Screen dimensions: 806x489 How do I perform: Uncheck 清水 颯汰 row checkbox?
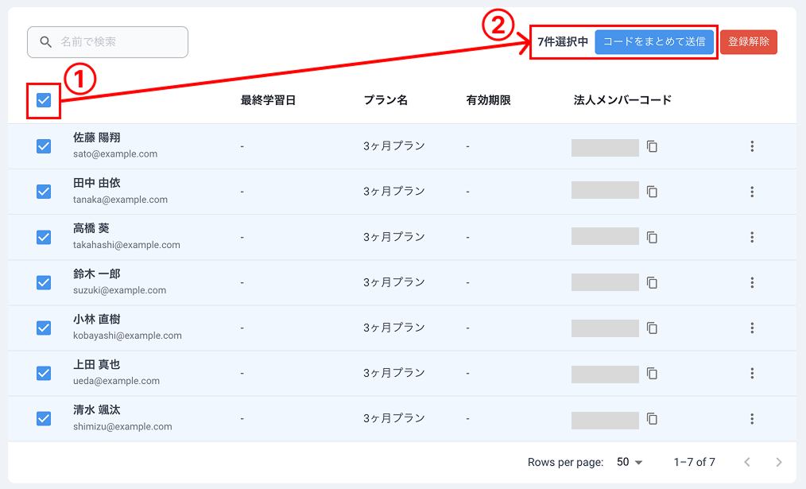pyautogui.click(x=44, y=418)
